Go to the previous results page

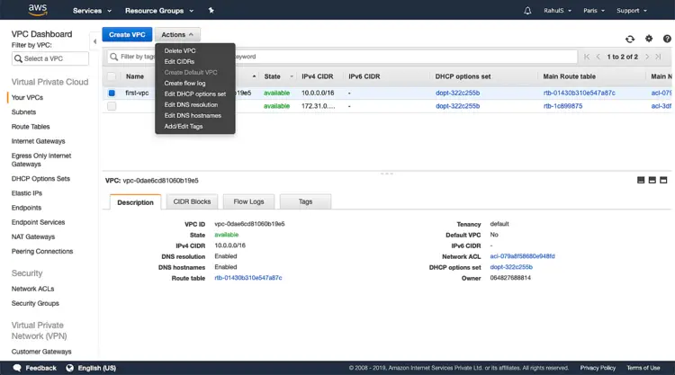coord(598,57)
